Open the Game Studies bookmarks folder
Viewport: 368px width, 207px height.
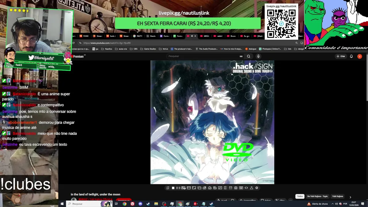[x=148, y=49]
